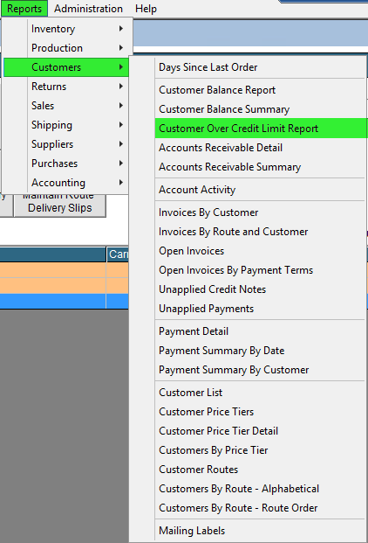Image resolution: width=368 pixels, height=543 pixels.
Task: Click the arrow beside Accounting
Action: pos(121,182)
